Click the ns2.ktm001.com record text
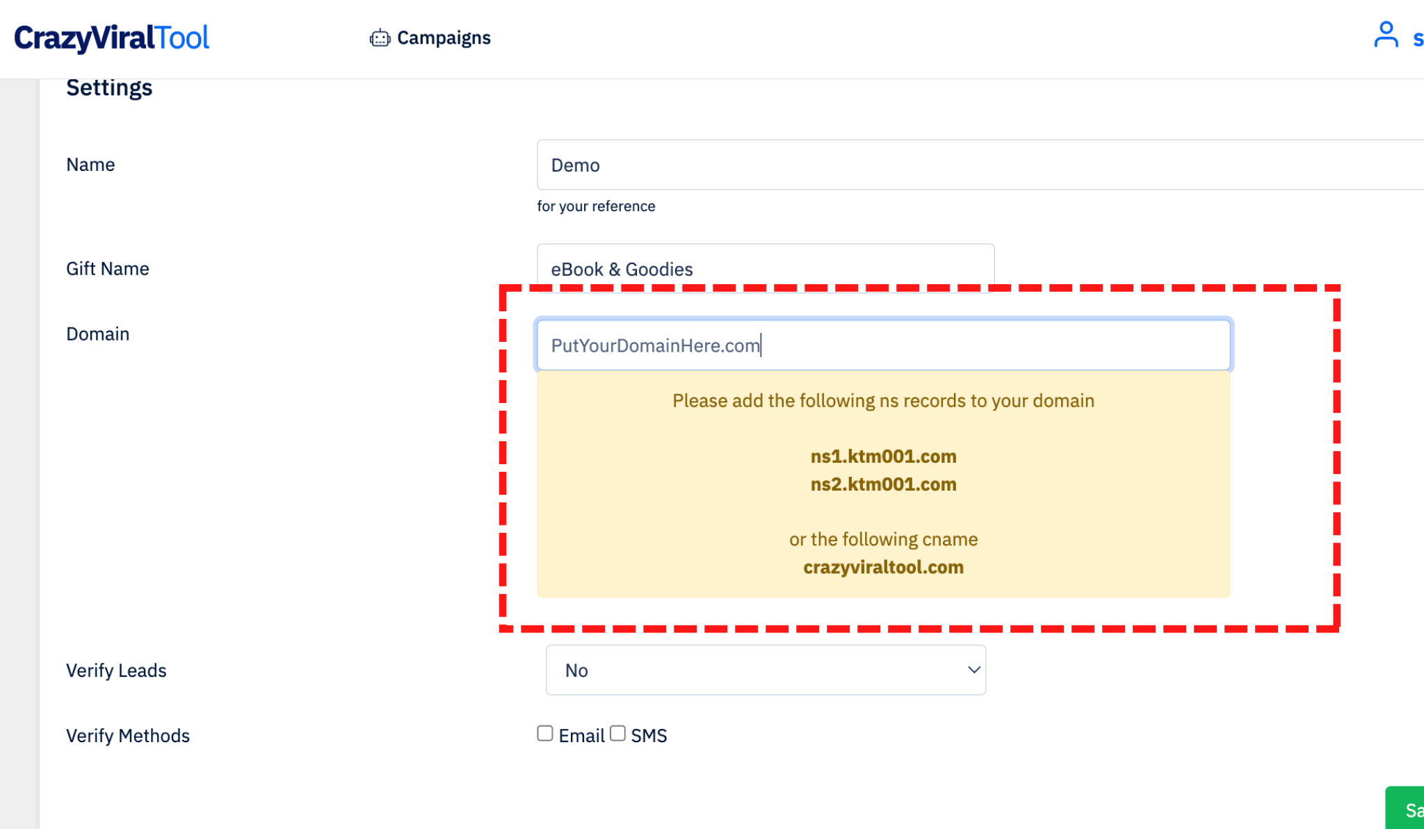 (883, 484)
